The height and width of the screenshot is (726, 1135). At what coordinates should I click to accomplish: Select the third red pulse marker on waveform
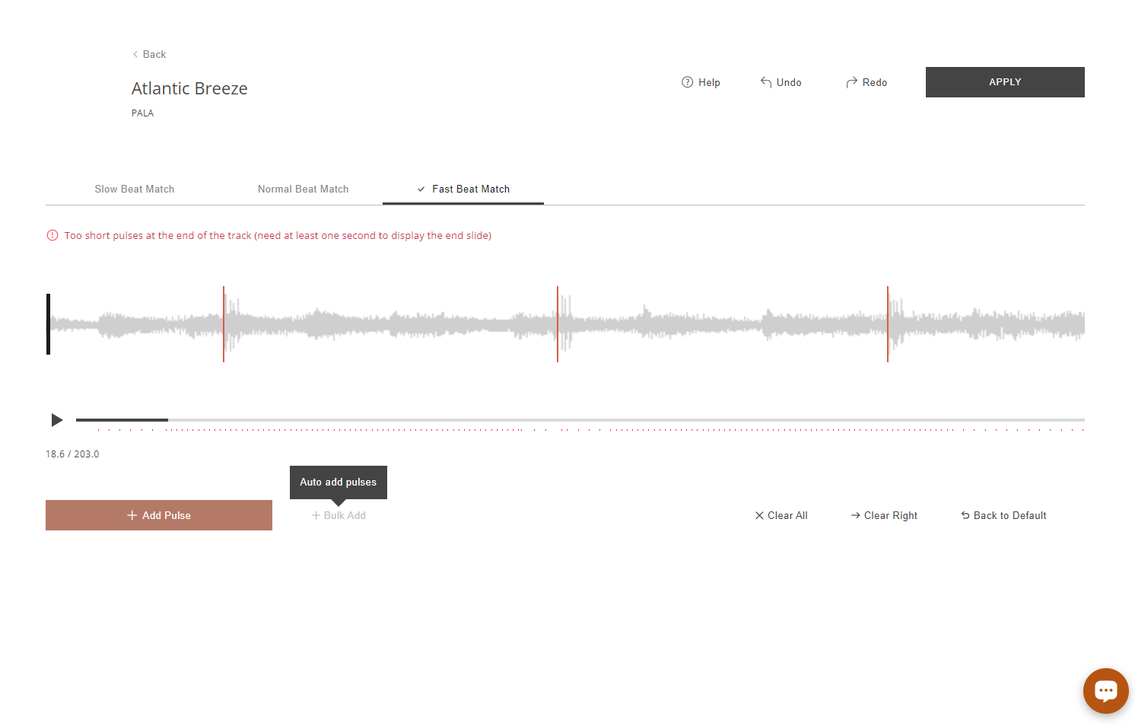[x=888, y=324]
